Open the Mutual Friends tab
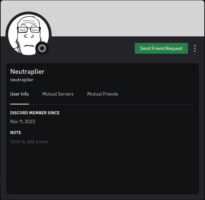This screenshot has width=205, height=200. tap(102, 94)
